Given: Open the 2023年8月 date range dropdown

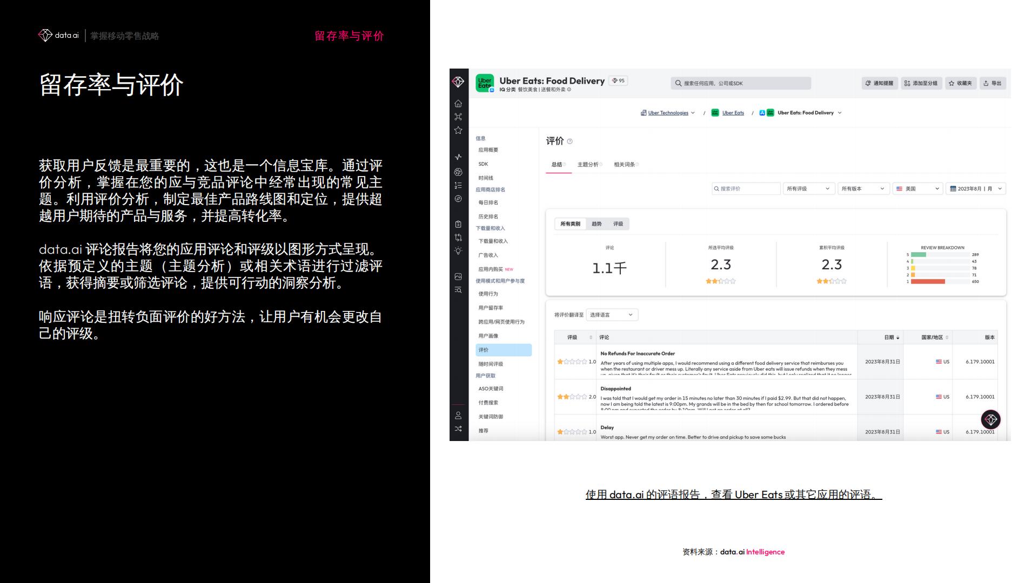Looking at the screenshot, I should pyautogui.click(x=976, y=188).
